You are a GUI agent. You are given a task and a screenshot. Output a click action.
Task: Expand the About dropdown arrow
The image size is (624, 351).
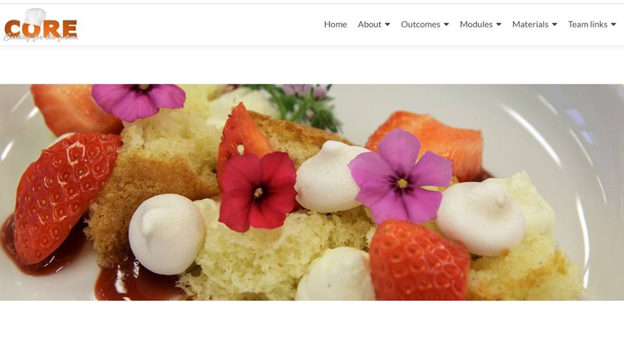pyautogui.click(x=387, y=25)
